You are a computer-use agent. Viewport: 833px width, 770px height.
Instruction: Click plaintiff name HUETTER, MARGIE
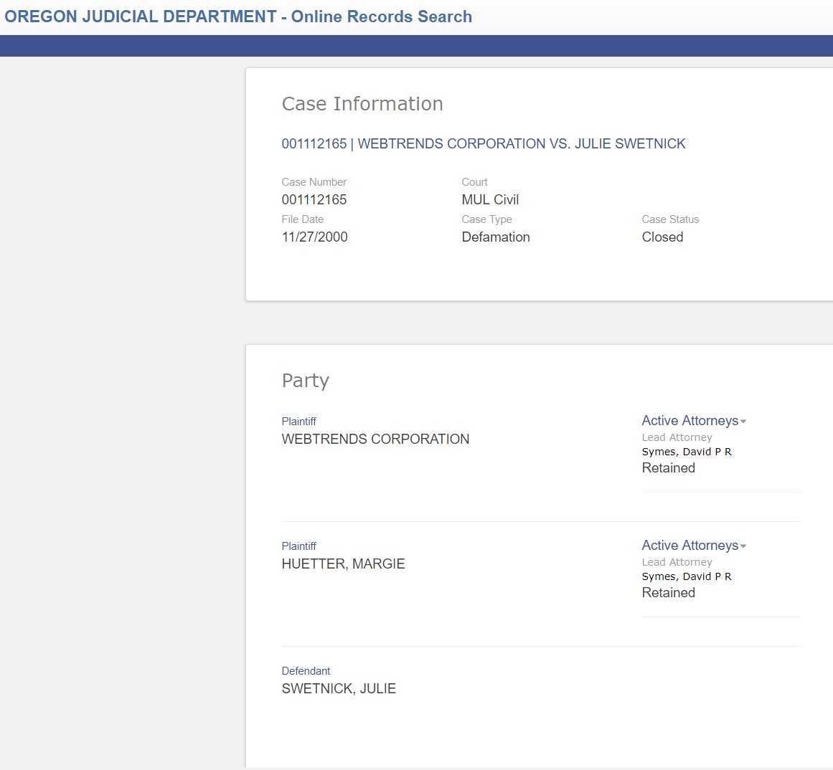(343, 564)
